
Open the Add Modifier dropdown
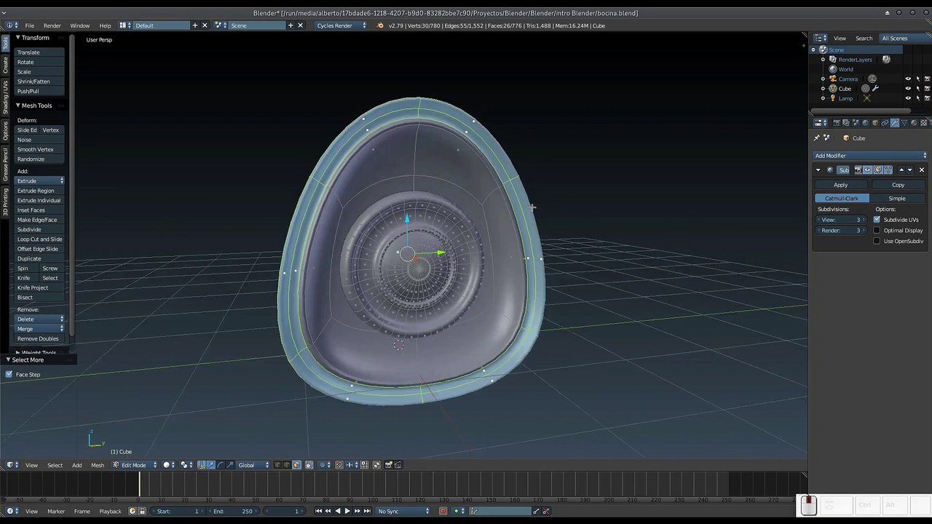point(871,155)
